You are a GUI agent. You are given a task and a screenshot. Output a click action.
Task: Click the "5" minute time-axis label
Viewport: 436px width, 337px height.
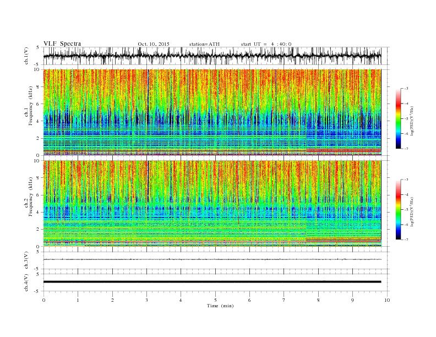pyautogui.click(x=215, y=300)
